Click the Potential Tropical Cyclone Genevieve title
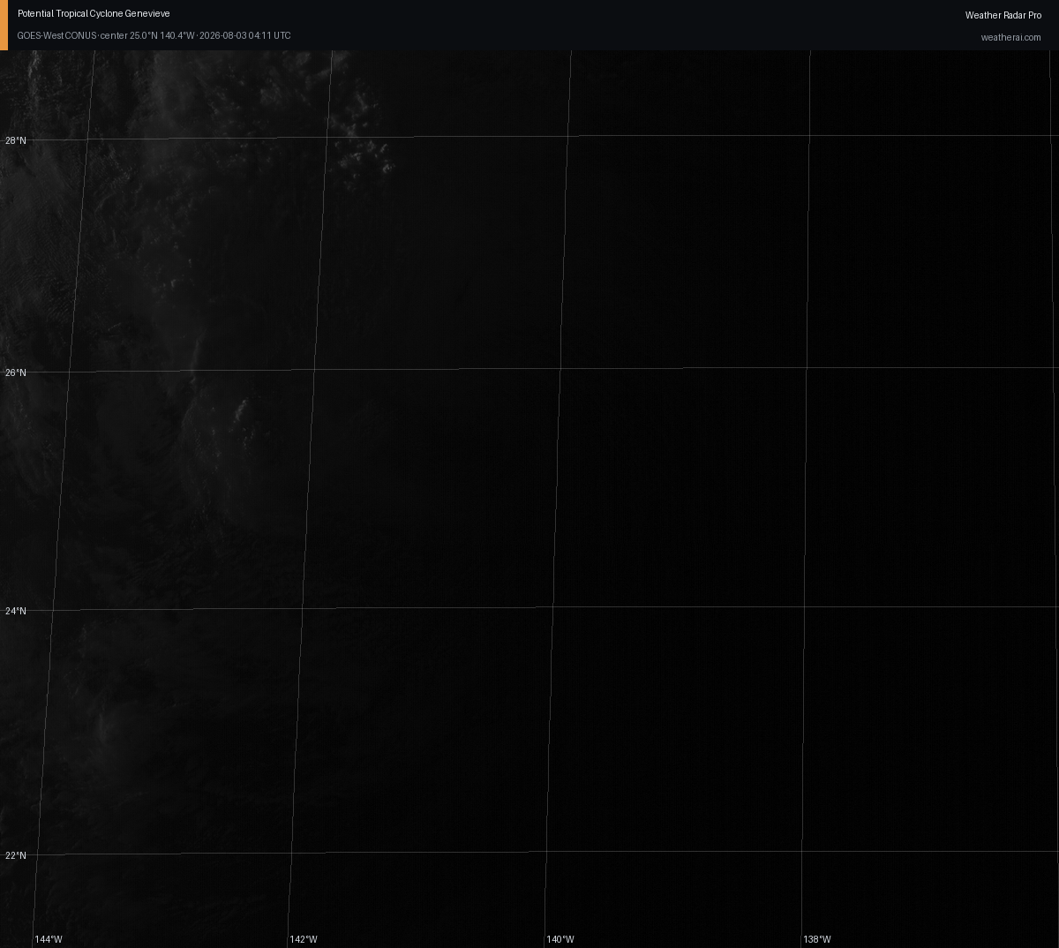The height and width of the screenshot is (948, 1059). [x=94, y=14]
